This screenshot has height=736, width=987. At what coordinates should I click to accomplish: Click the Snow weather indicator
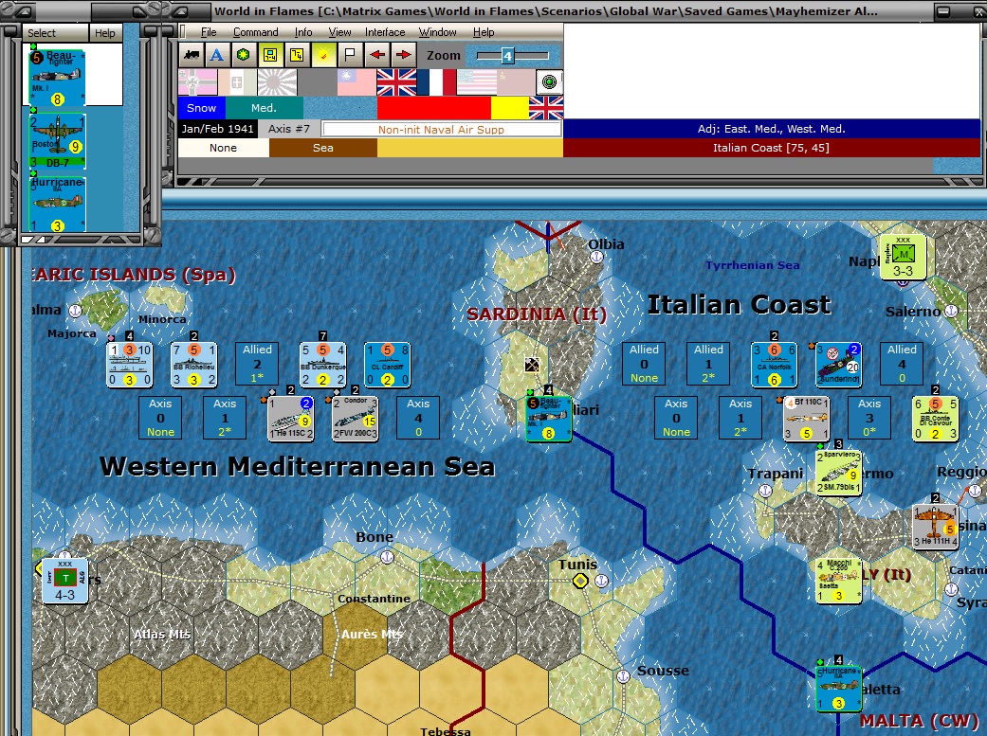coord(201,108)
